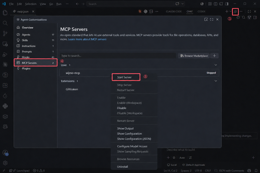Open Source Control view in activity bar
The image size is (260, 173).
(5, 33)
